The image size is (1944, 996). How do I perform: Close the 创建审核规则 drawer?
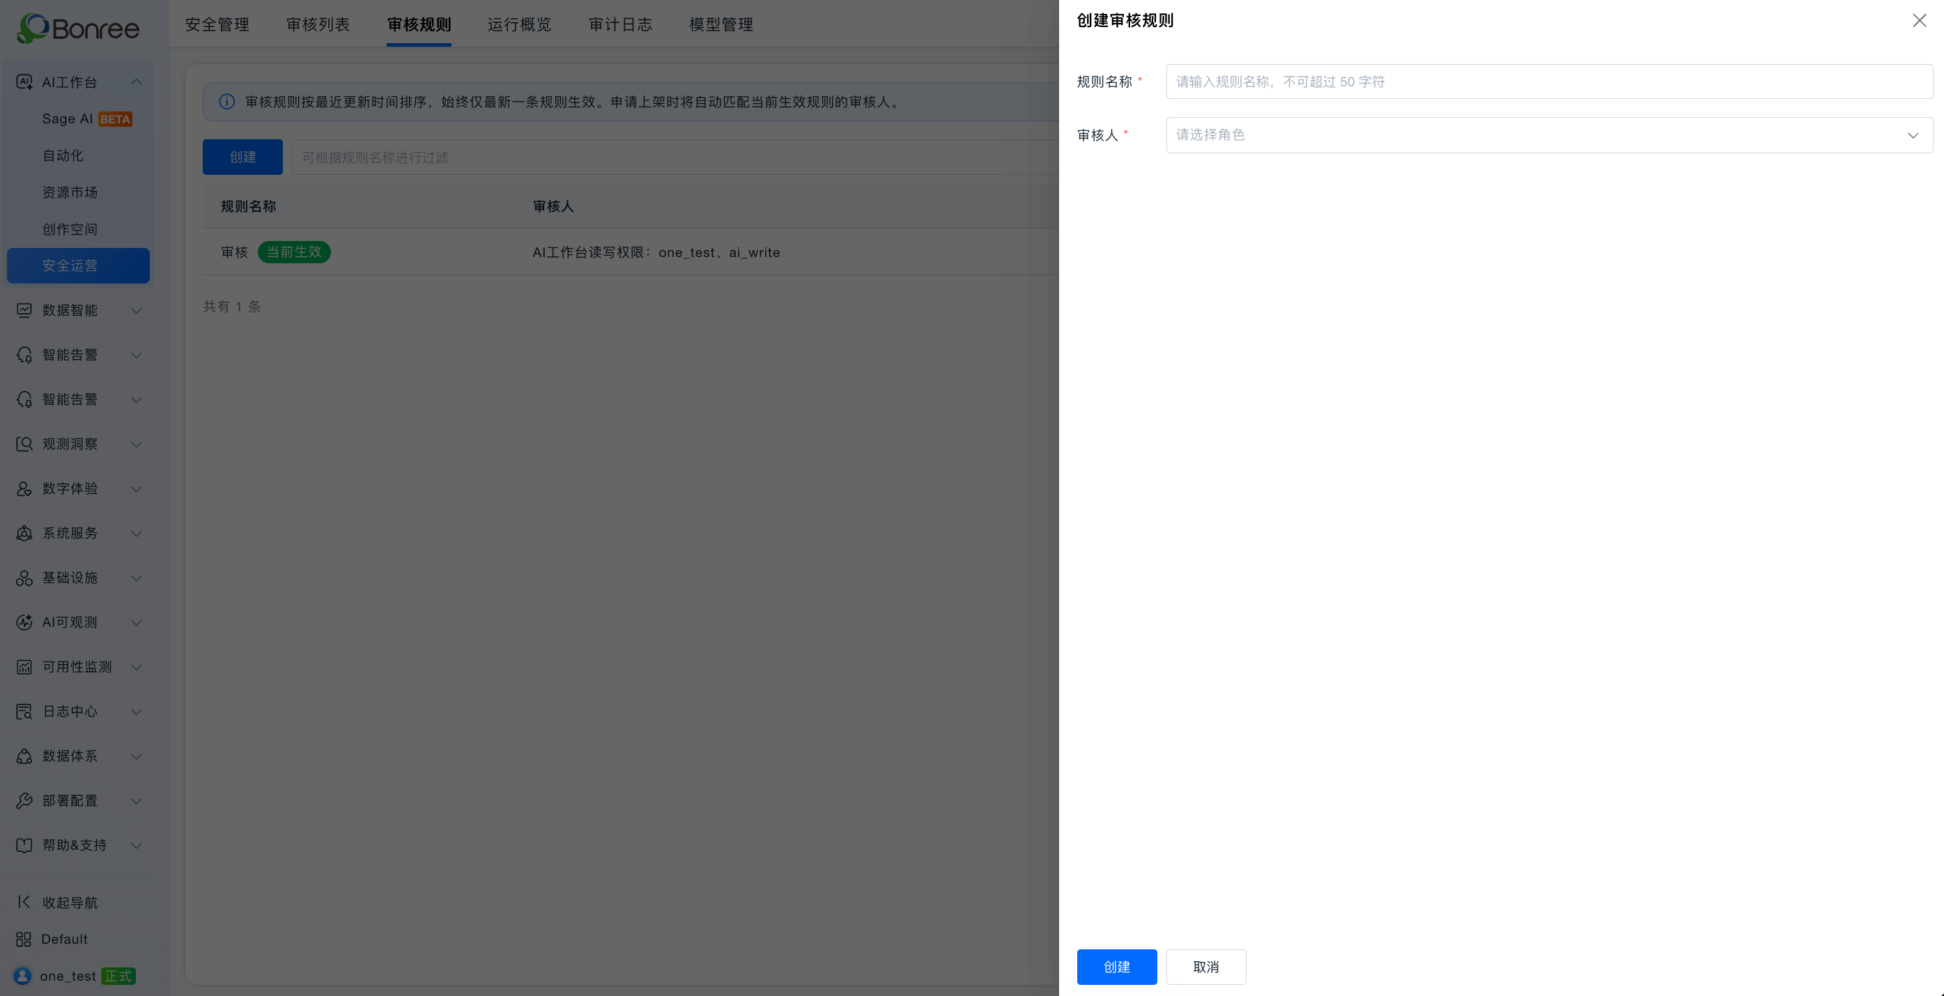1919,20
